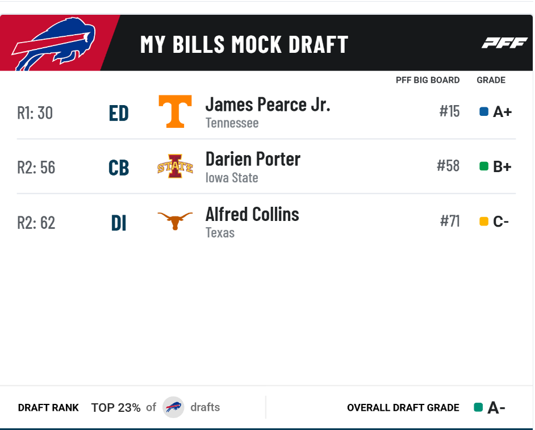This screenshot has width=535, height=430.
Task: Click the GRADE column header
Action: pyautogui.click(x=491, y=80)
